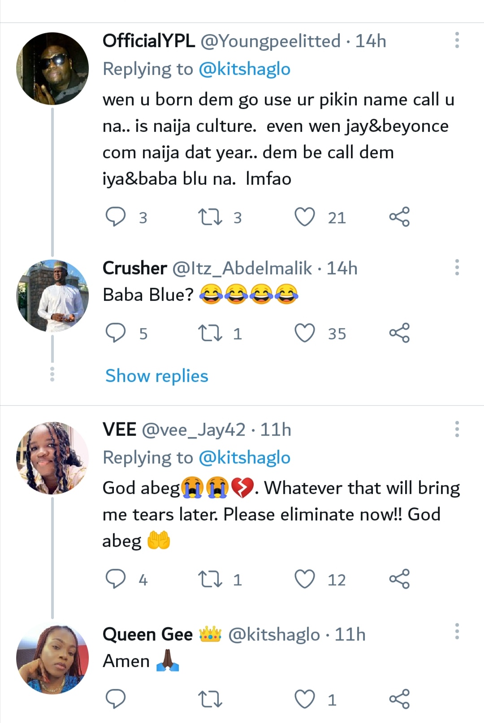Reply to Crusher's Baba Blue tweet
Image resolution: width=484 pixels, height=723 pixels.
pos(115,333)
